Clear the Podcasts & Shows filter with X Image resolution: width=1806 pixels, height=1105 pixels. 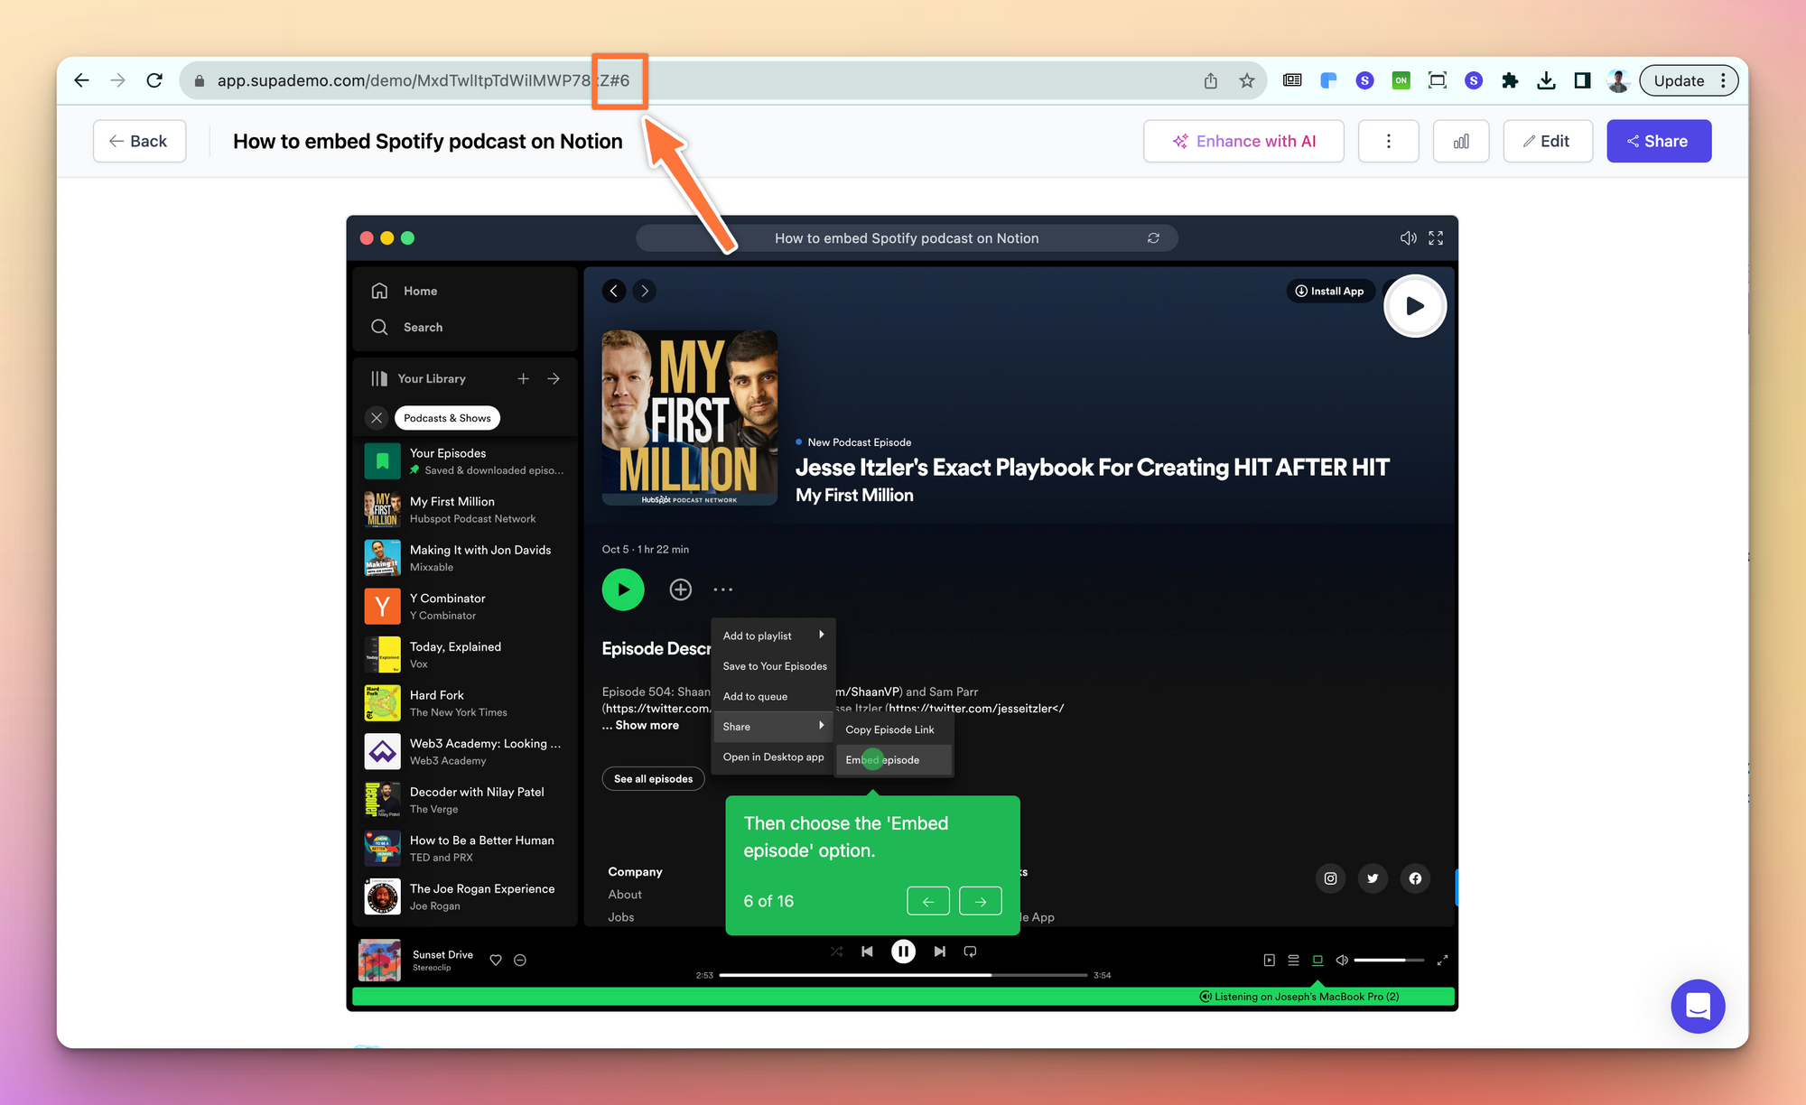tap(377, 418)
